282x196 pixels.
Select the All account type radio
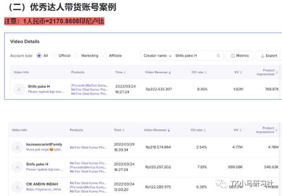(39, 56)
